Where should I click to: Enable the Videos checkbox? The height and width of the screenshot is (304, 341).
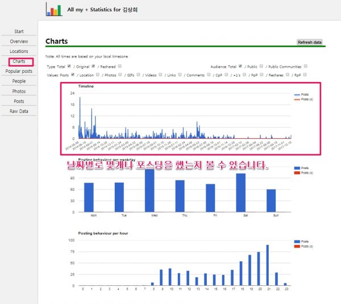tap(160, 75)
